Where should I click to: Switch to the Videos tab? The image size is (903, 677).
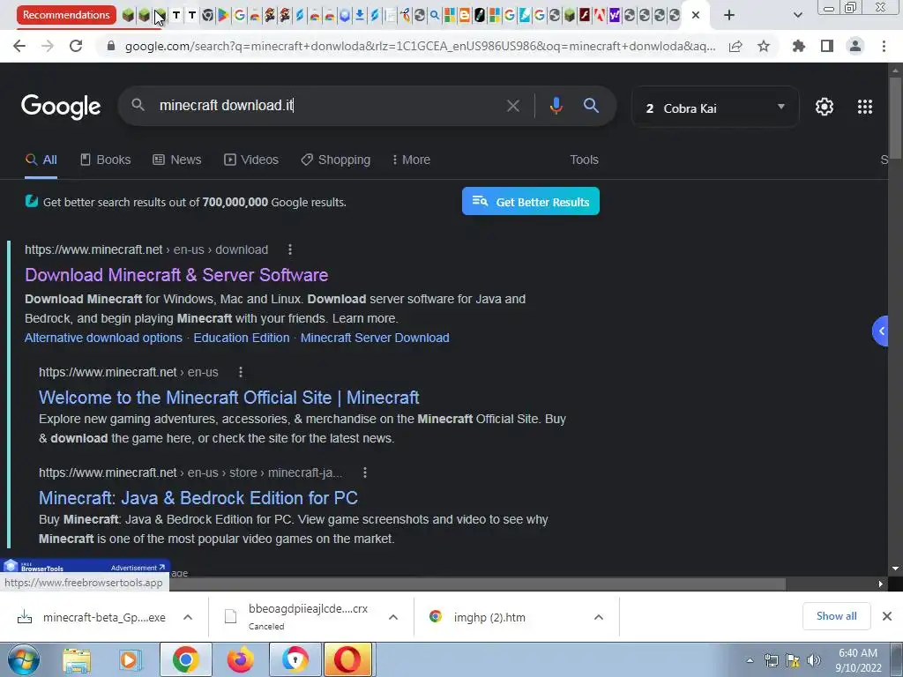[251, 160]
